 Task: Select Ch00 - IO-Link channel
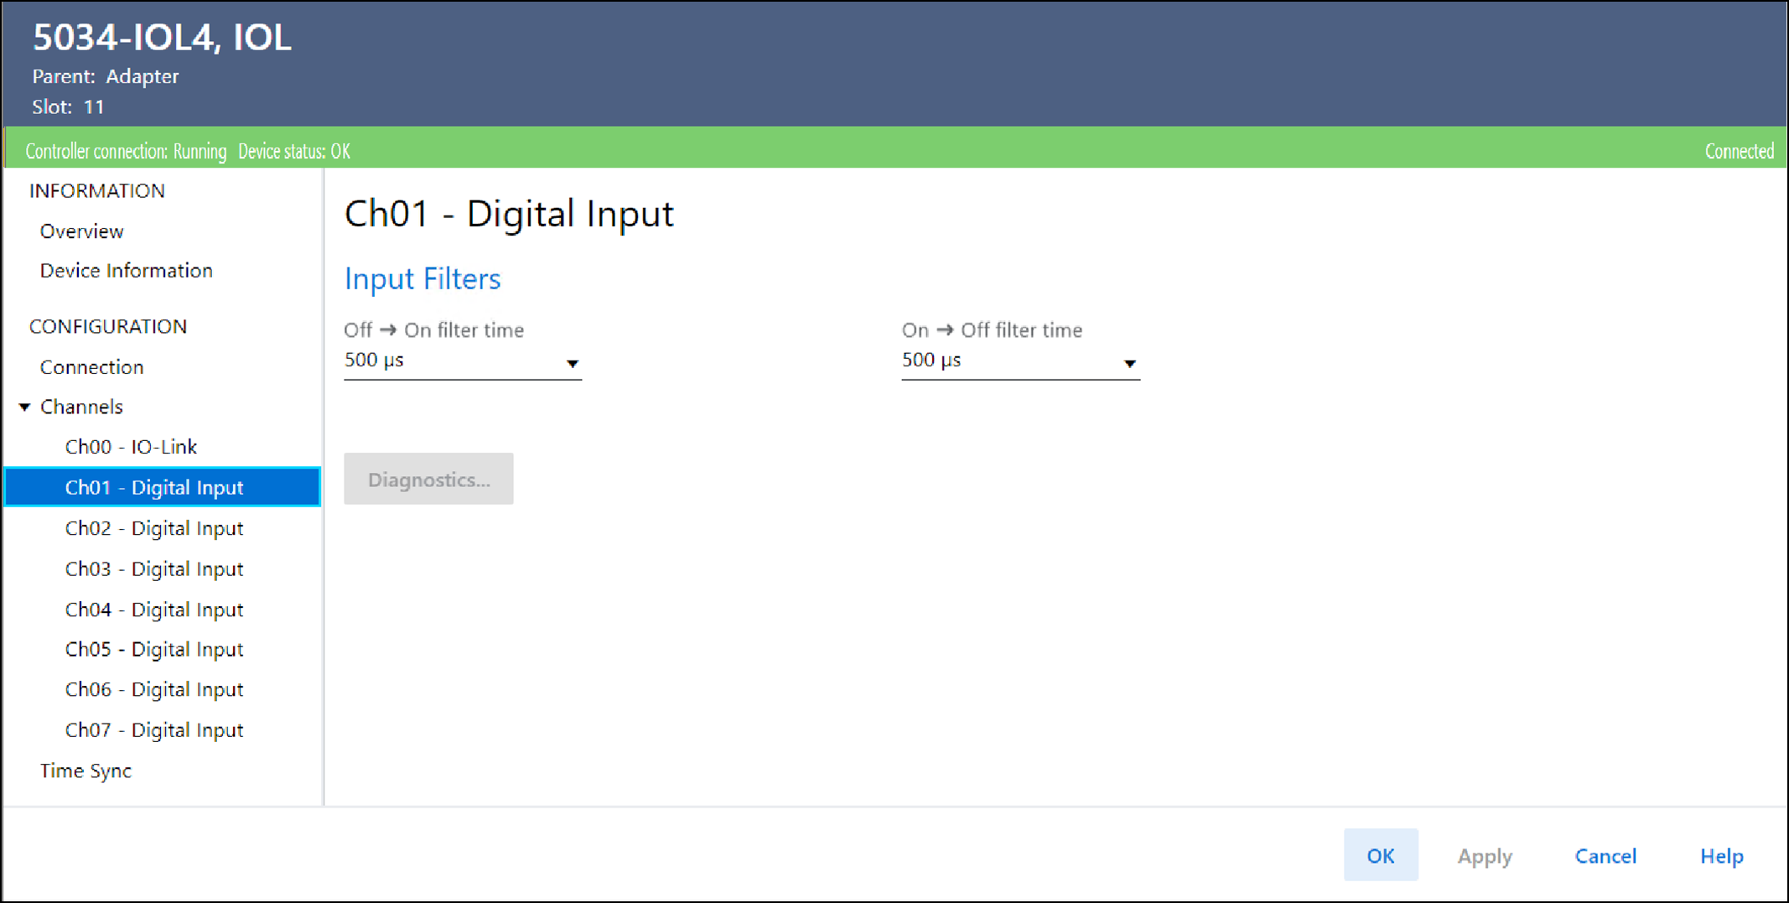point(131,447)
